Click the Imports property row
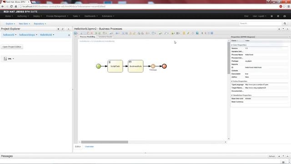The height and width of the screenshot is (164, 291). point(260,64)
